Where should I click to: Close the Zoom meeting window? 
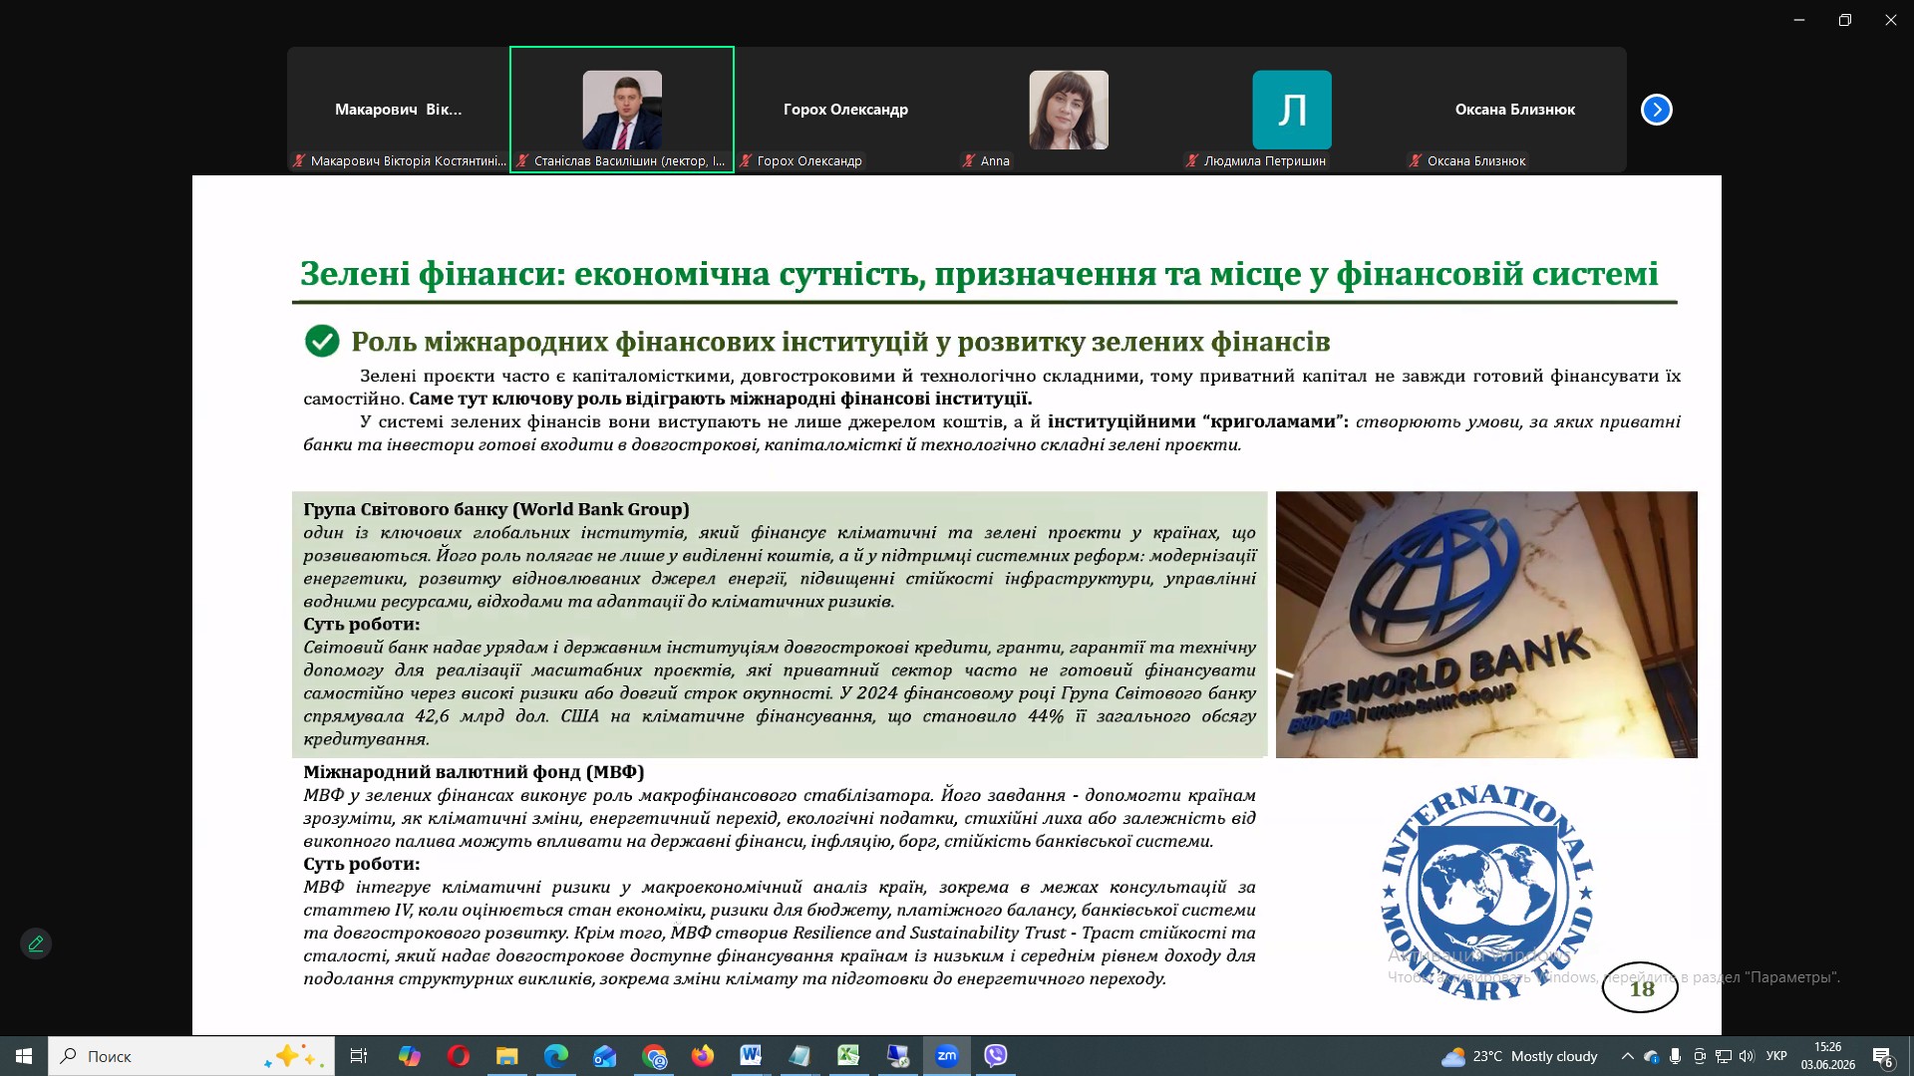tap(1891, 20)
